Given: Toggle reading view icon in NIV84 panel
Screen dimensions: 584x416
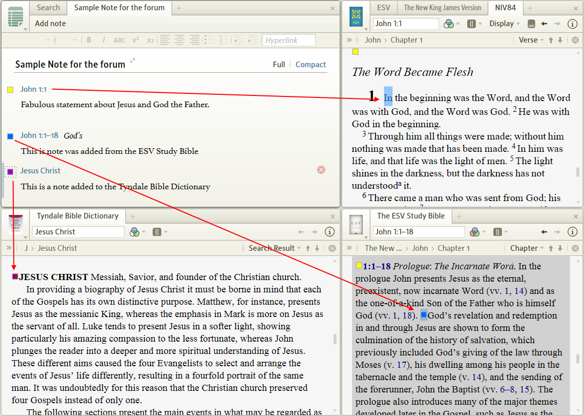Looking at the screenshot, I should (531, 24).
